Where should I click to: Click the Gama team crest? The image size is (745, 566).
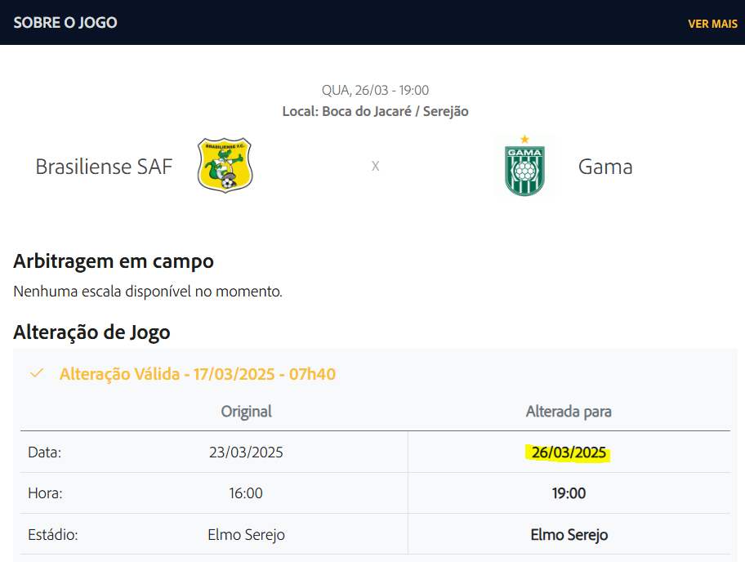(524, 165)
